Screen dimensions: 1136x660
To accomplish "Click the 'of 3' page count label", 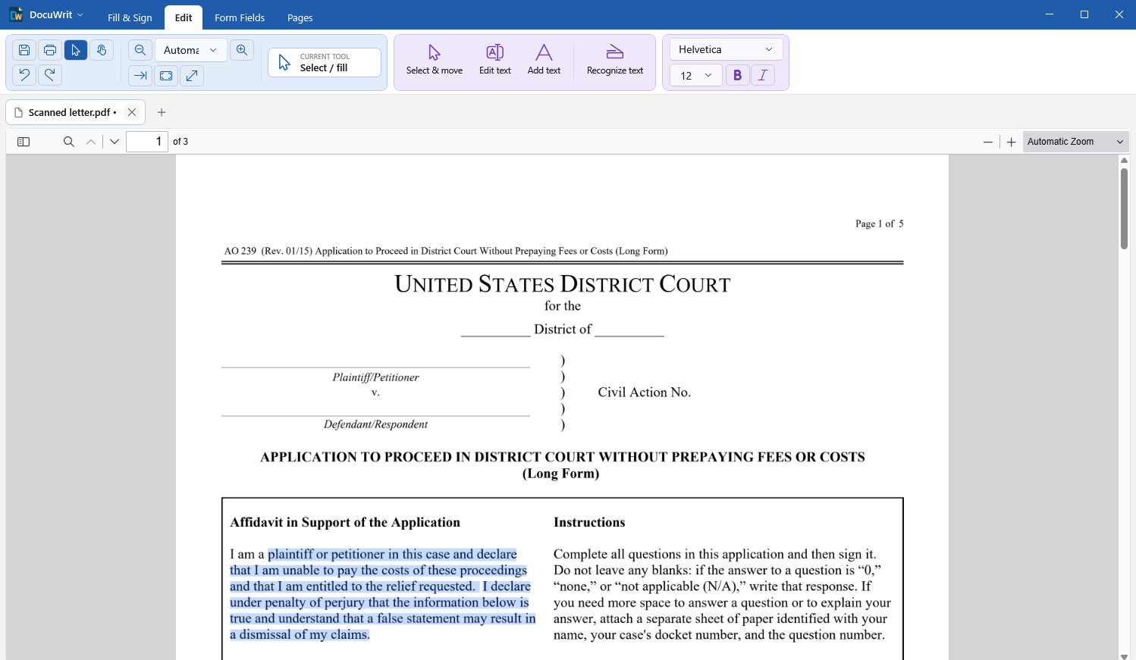I will click(x=180, y=142).
